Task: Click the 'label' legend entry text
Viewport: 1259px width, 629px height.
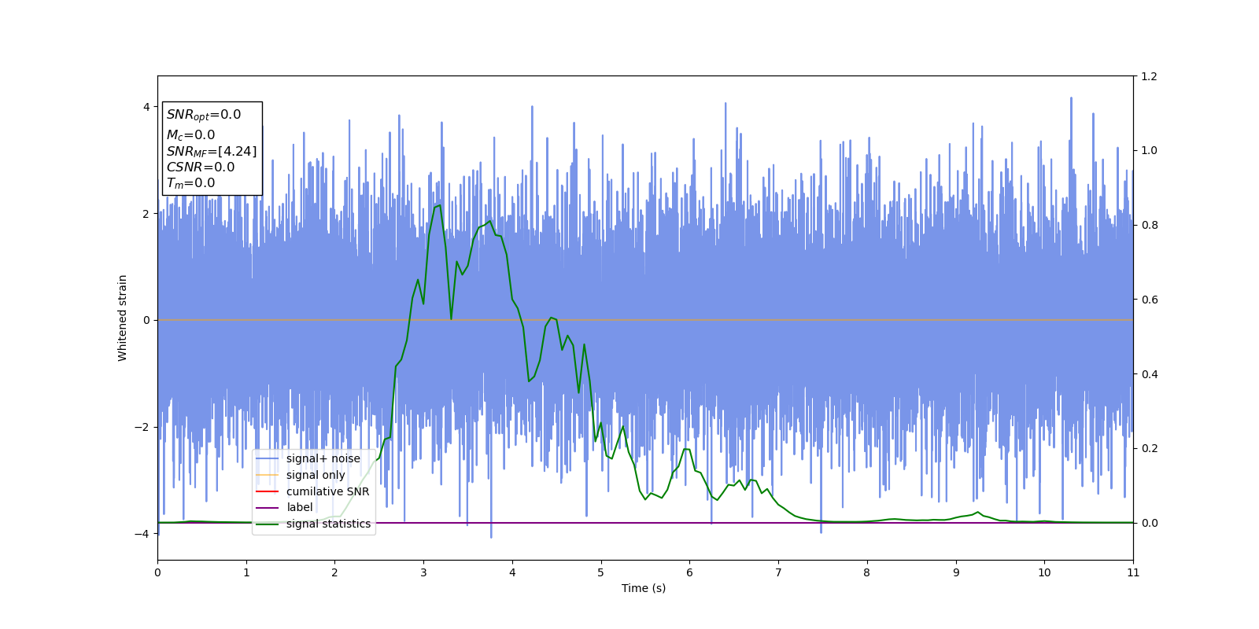Action: click(x=300, y=508)
